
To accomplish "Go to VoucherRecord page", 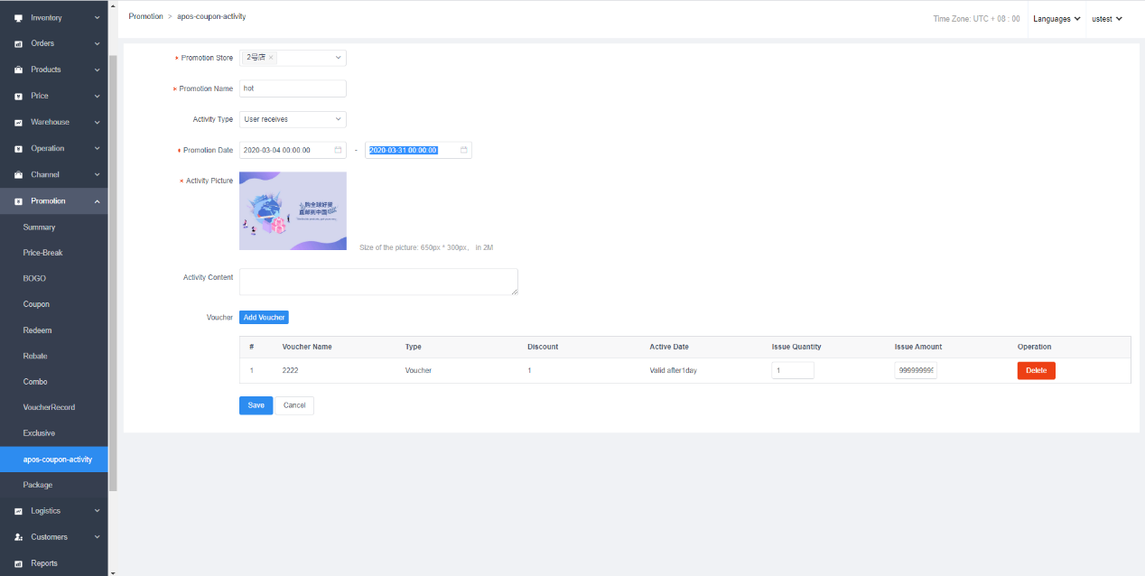I will (49, 407).
